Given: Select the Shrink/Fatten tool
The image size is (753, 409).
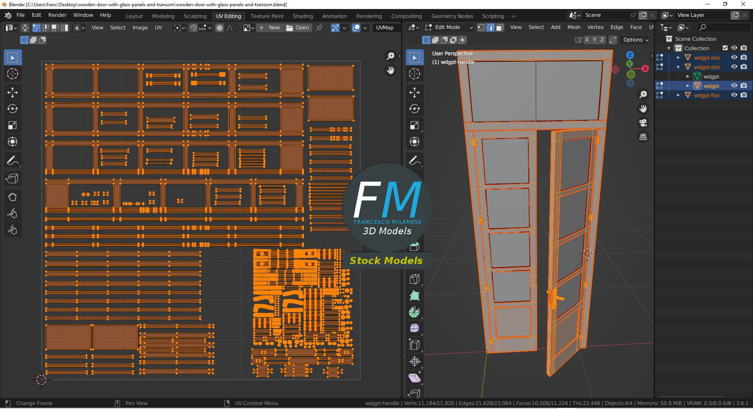Looking at the screenshot, I should 415,362.
